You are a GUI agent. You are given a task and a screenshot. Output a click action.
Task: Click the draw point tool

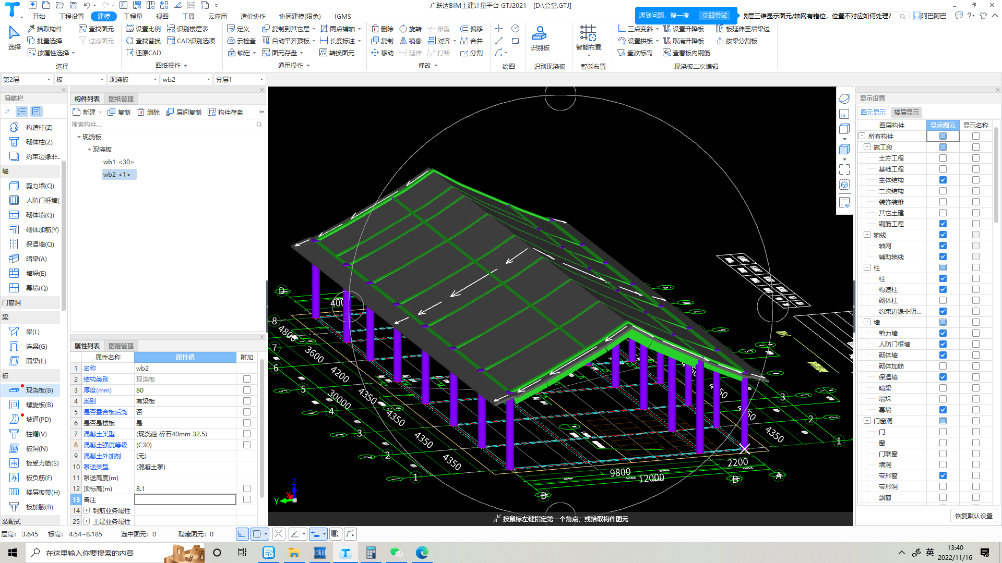tap(499, 29)
